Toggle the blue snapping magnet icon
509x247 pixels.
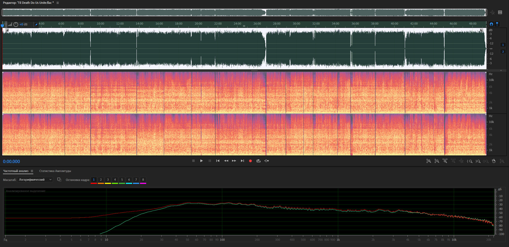coord(491,24)
